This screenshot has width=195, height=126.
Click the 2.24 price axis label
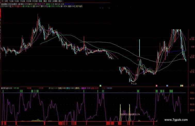[193, 85]
